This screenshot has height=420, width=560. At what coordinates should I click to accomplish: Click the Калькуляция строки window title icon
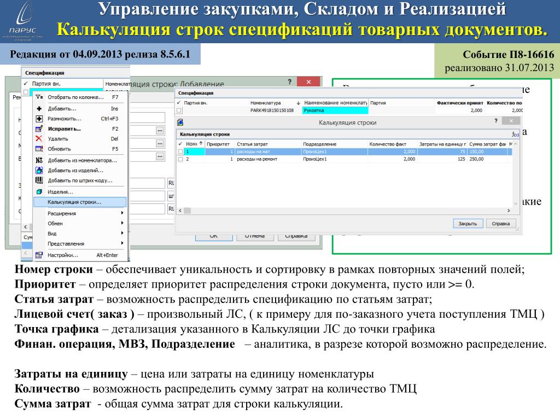pyautogui.click(x=180, y=122)
